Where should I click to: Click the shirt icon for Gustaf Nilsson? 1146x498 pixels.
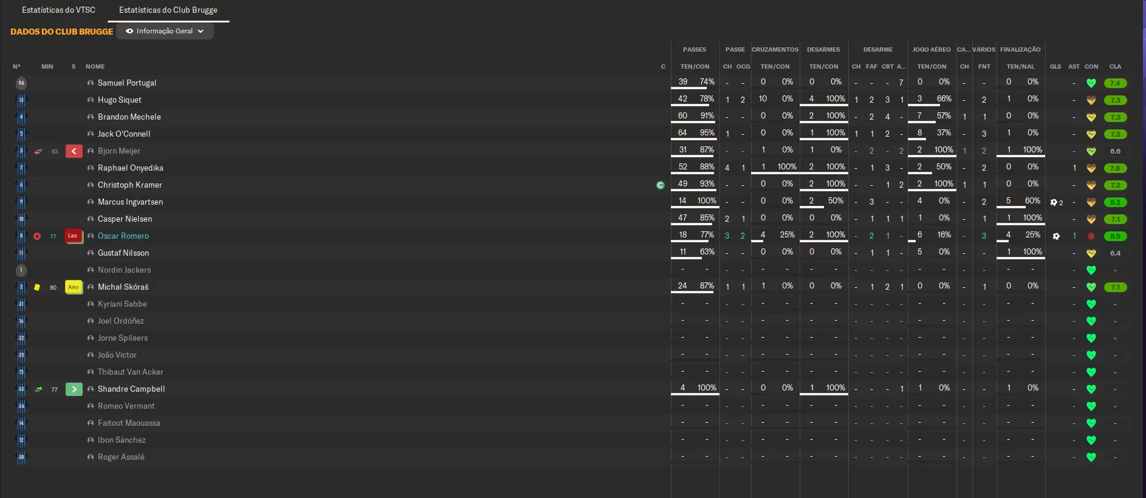21,253
